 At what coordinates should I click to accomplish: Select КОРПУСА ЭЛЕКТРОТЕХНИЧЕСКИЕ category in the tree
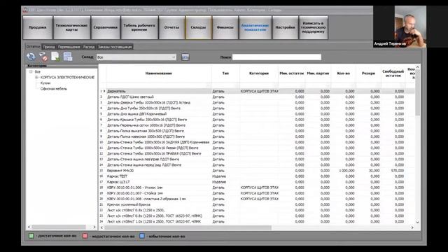click(67, 78)
